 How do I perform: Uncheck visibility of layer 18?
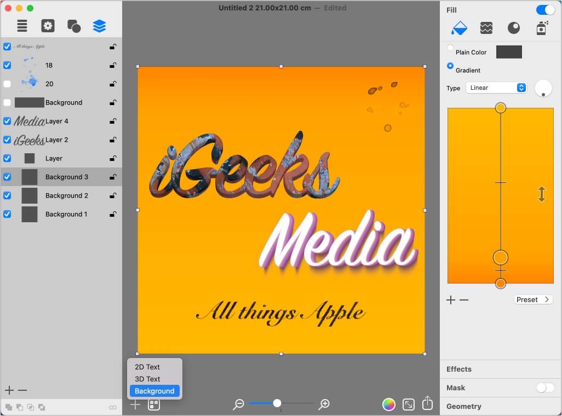click(7, 65)
